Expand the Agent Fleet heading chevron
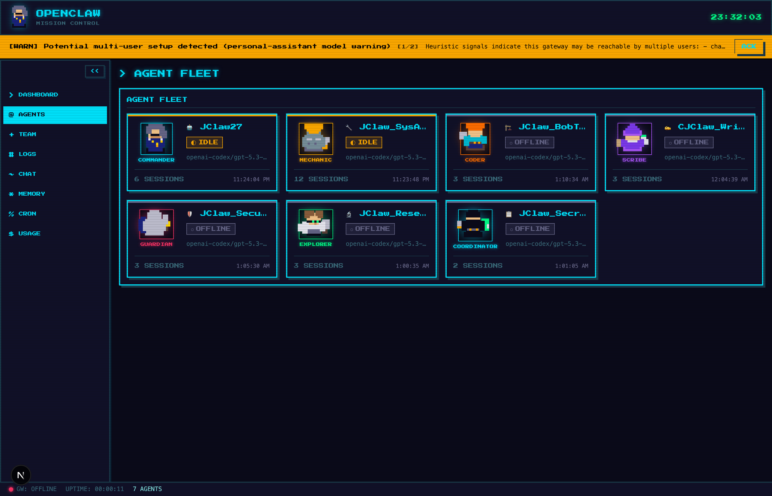This screenshot has height=496, width=772. [122, 73]
